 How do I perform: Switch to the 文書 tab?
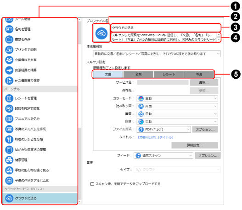pos(108,75)
